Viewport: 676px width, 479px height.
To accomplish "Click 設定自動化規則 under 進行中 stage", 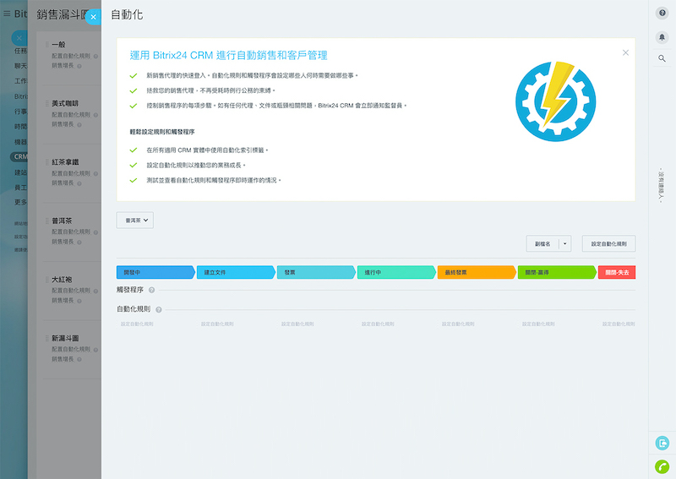I will tap(378, 324).
